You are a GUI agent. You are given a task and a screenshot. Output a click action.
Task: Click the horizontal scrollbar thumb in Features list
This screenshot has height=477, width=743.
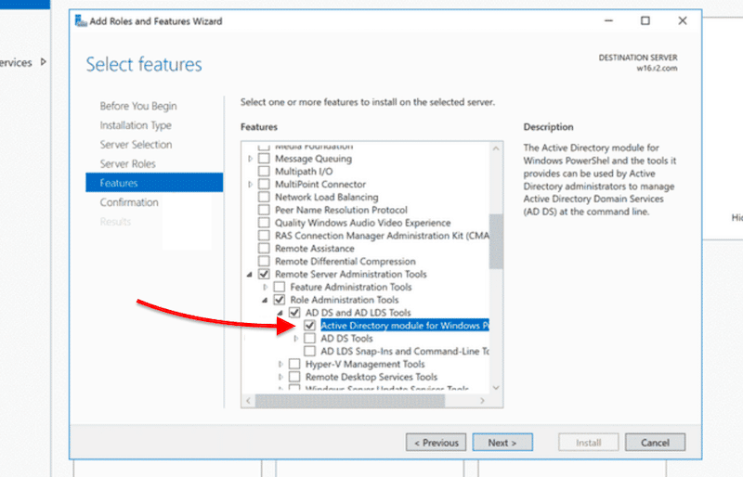click(x=350, y=401)
